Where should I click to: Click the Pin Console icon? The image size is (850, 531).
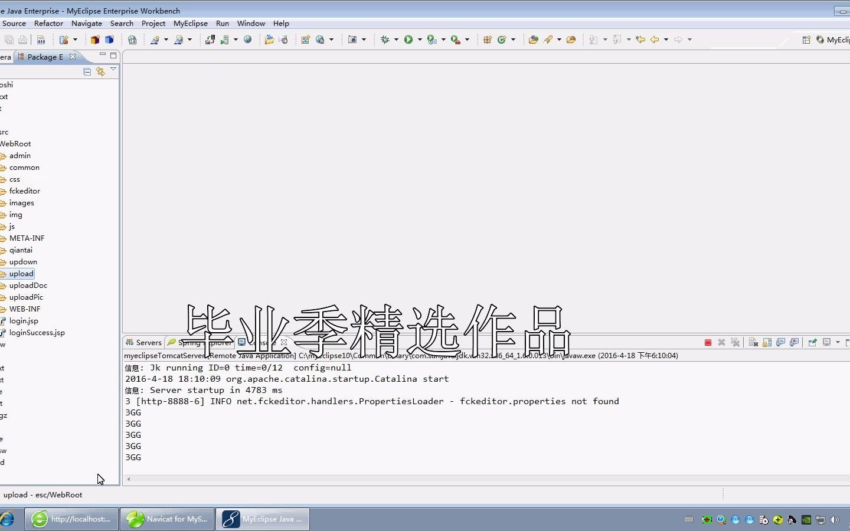point(812,342)
